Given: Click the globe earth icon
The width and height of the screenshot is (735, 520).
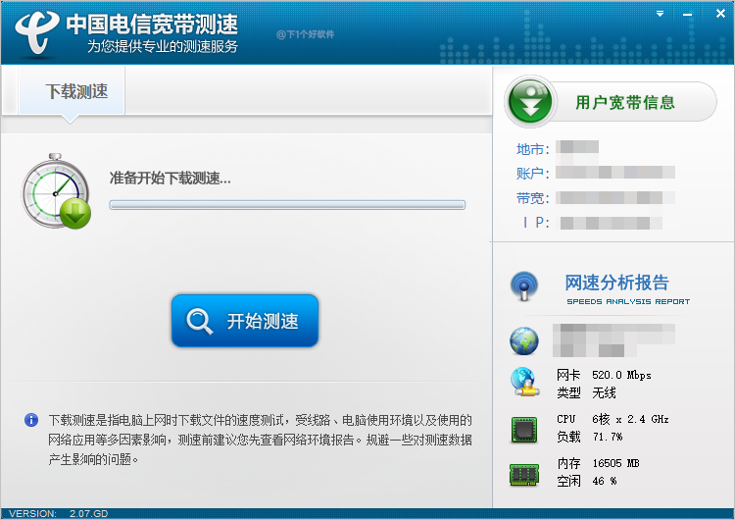Looking at the screenshot, I should [x=524, y=340].
